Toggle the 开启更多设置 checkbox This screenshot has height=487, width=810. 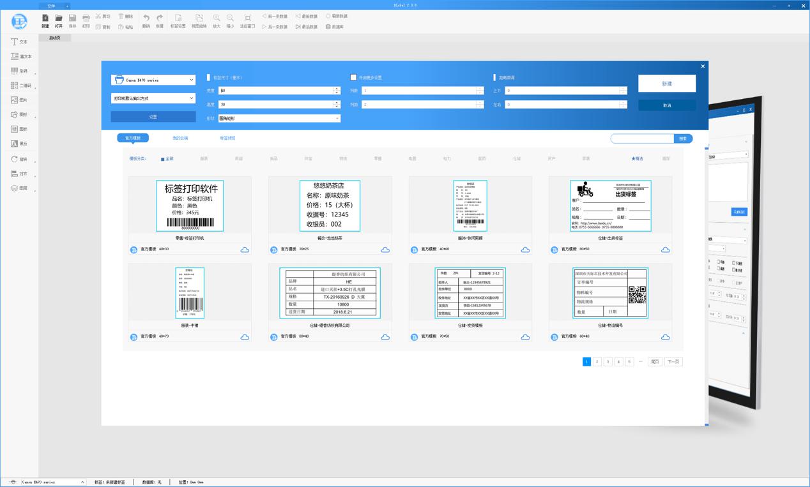[353, 77]
